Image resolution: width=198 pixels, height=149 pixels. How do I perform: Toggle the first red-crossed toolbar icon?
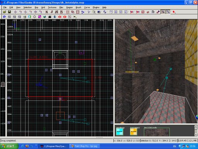(132, 12)
